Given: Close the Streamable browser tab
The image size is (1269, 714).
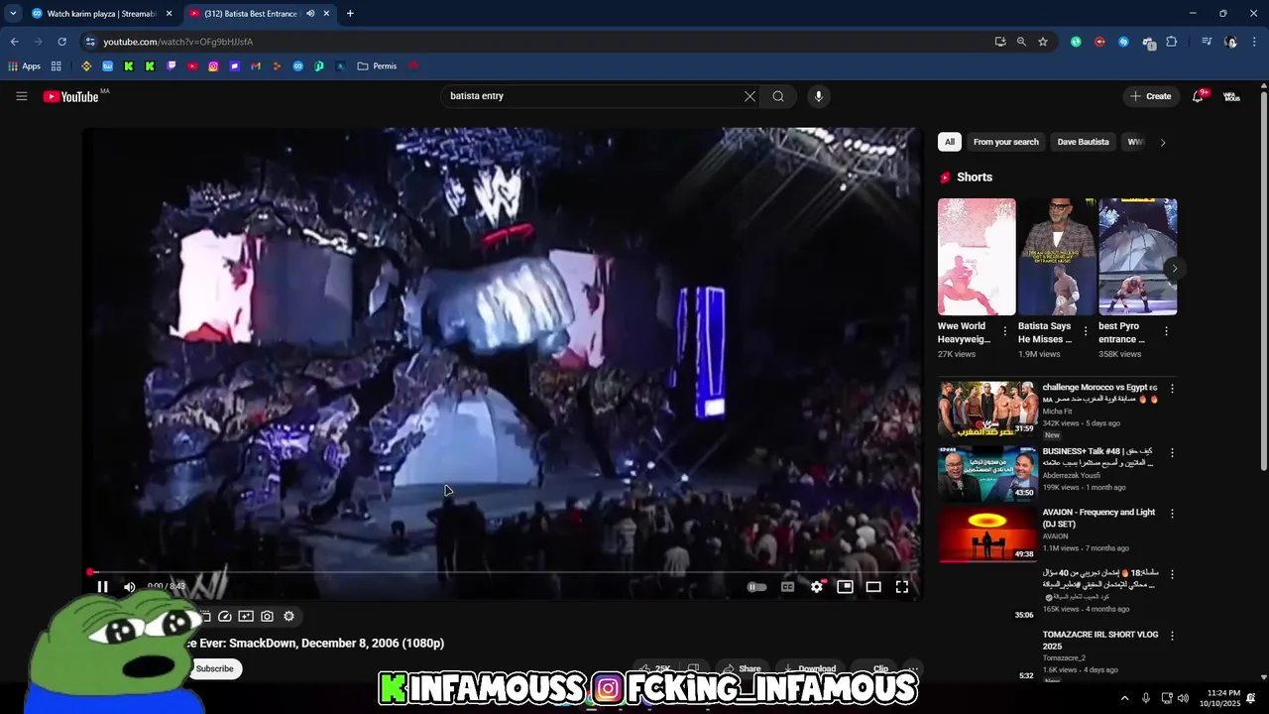Looking at the screenshot, I should (x=169, y=14).
